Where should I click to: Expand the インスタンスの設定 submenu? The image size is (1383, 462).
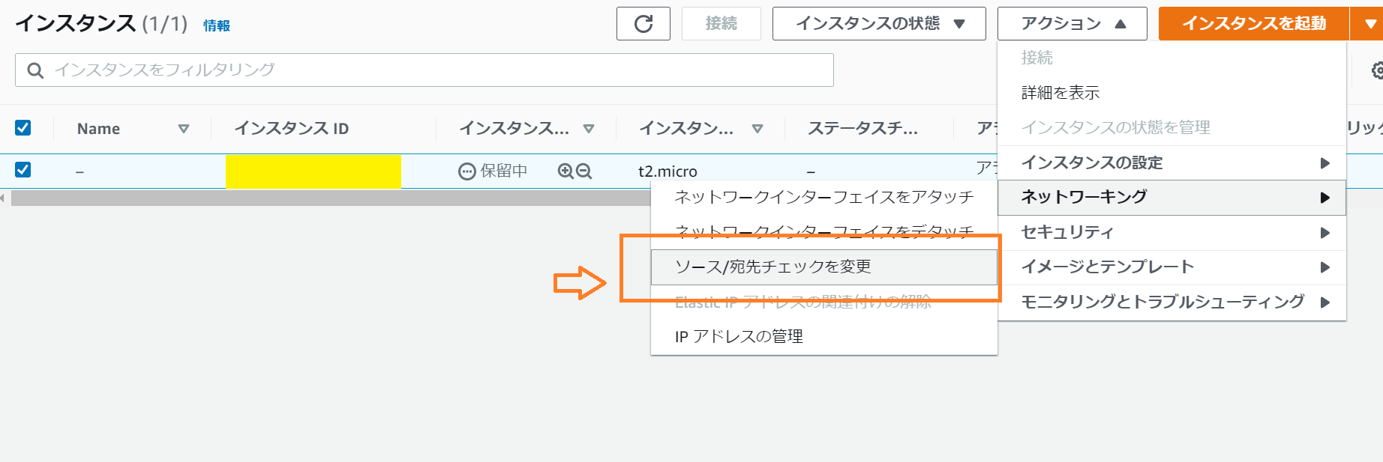(x=1171, y=162)
